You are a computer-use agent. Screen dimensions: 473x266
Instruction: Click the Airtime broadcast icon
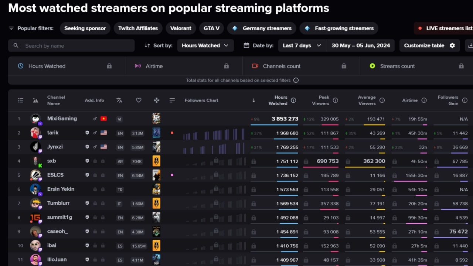pos(138,66)
